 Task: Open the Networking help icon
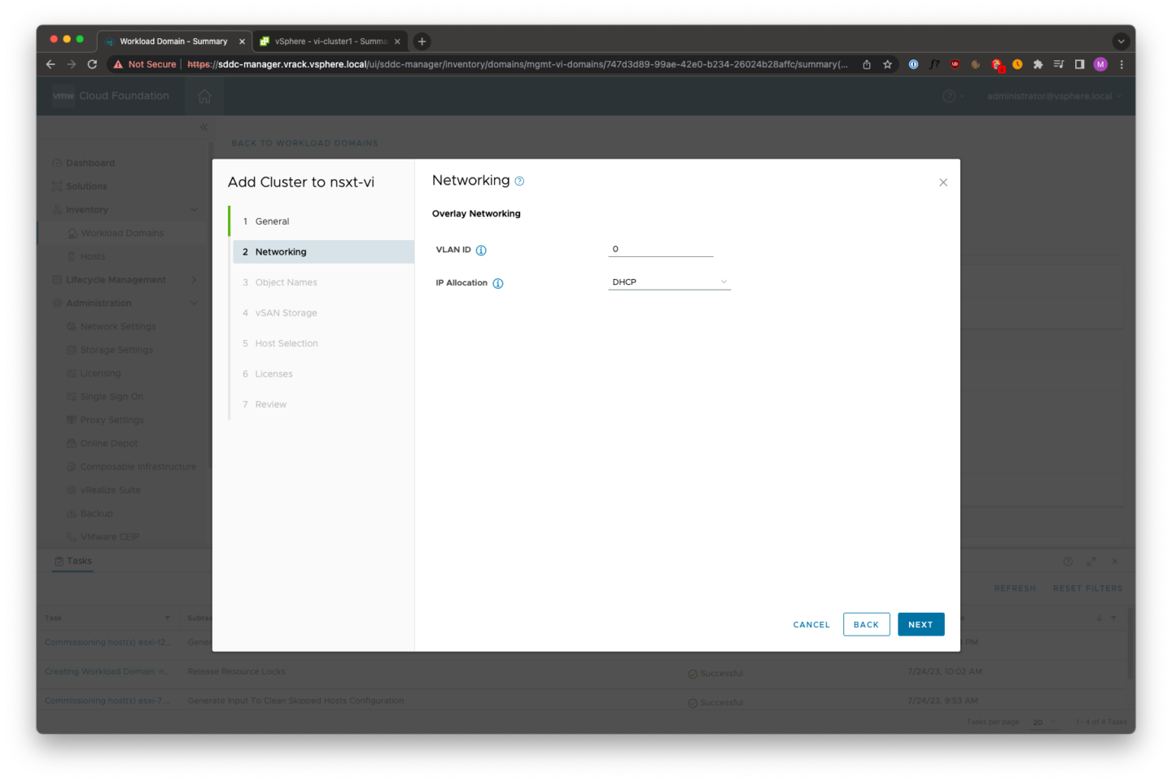(x=519, y=180)
